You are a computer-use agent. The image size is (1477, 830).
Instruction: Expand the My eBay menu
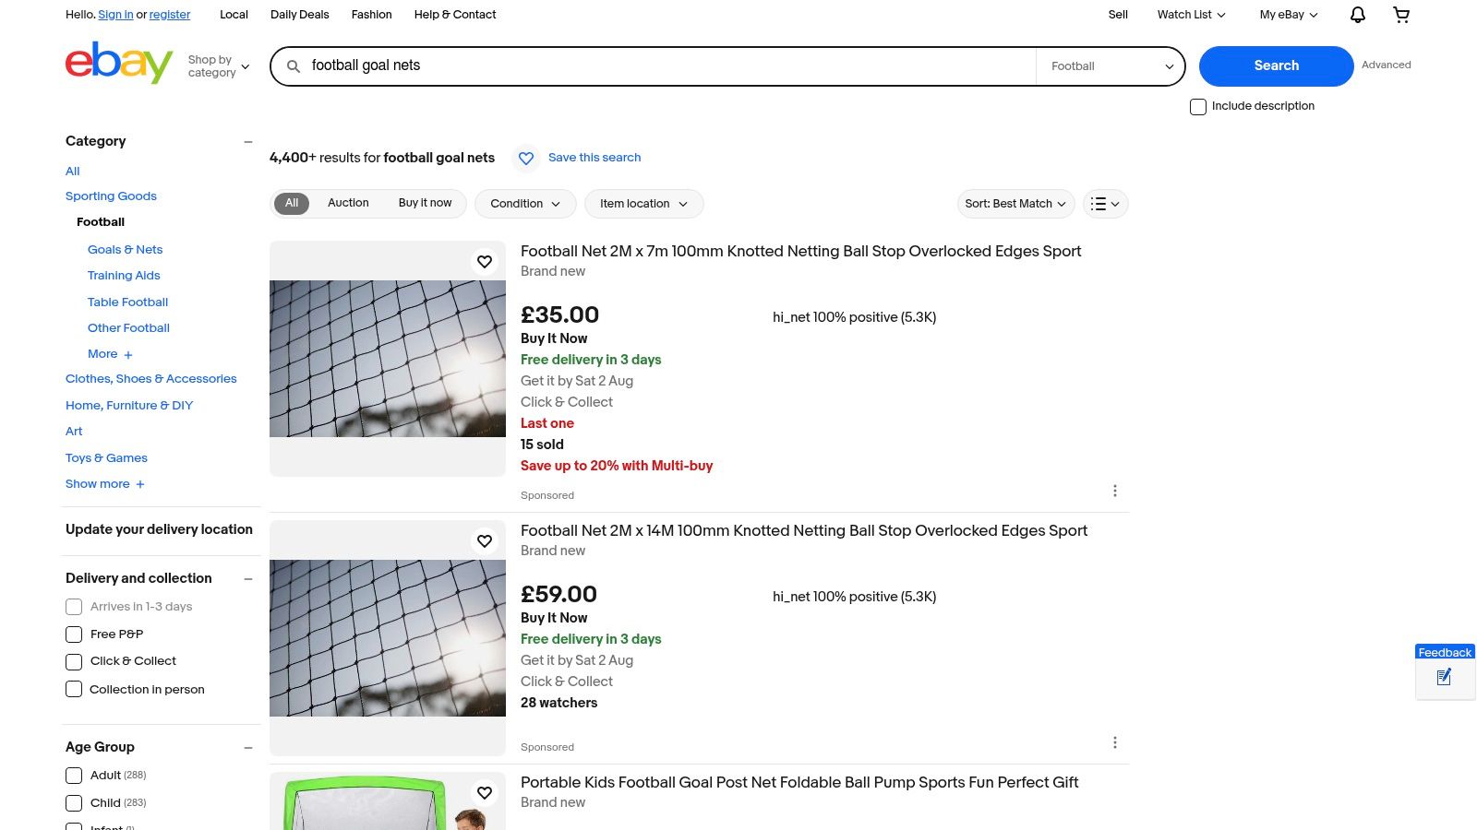coord(1289,15)
